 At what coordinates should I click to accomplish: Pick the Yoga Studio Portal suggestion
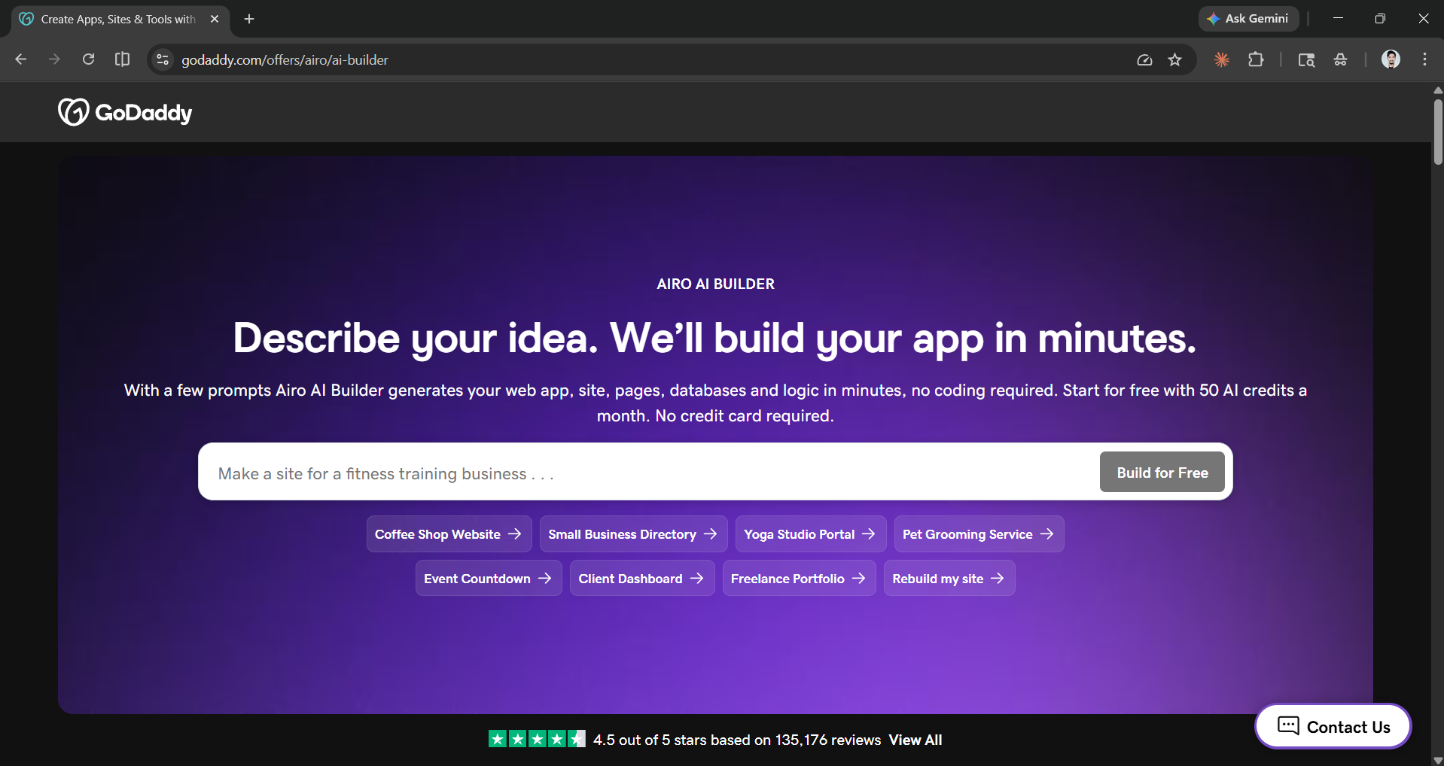tap(810, 534)
